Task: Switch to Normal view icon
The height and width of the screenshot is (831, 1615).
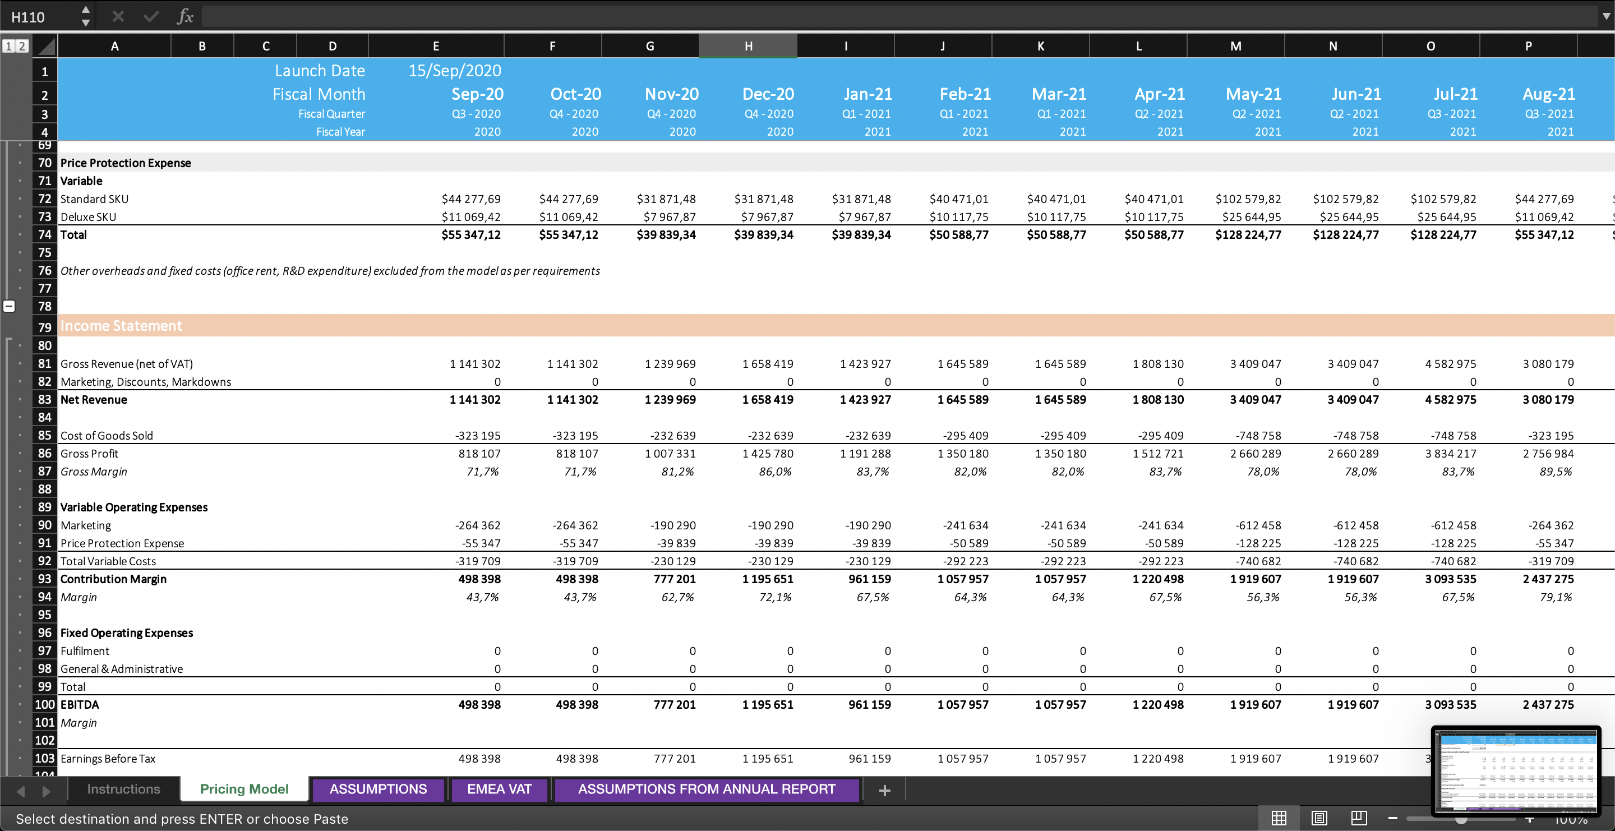Action: click(1279, 818)
